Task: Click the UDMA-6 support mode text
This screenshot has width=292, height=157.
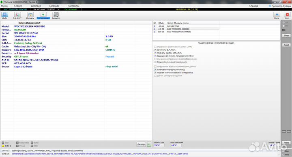Action: [x=110, y=50]
